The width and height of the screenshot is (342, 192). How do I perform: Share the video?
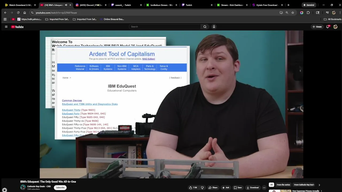tap(213, 187)
